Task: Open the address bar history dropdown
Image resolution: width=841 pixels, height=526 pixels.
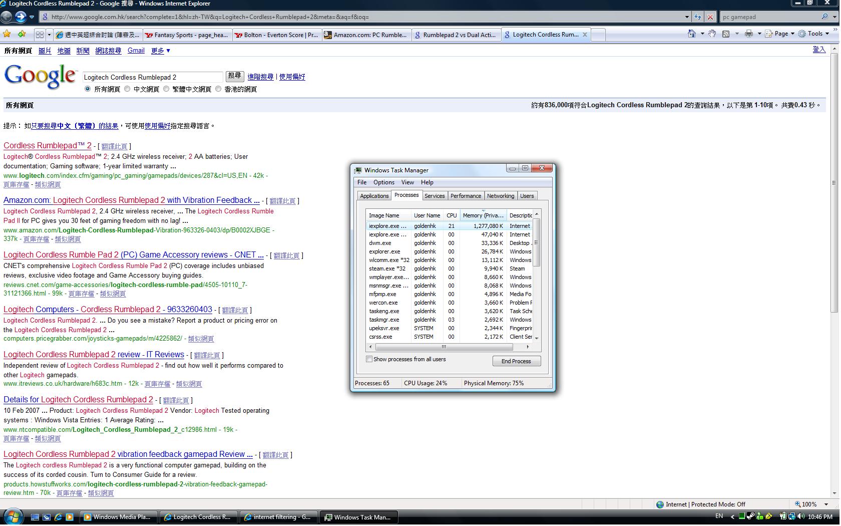Action: point(687,17)
